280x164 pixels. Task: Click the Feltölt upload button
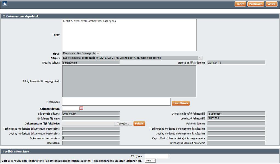click(139, 124)
